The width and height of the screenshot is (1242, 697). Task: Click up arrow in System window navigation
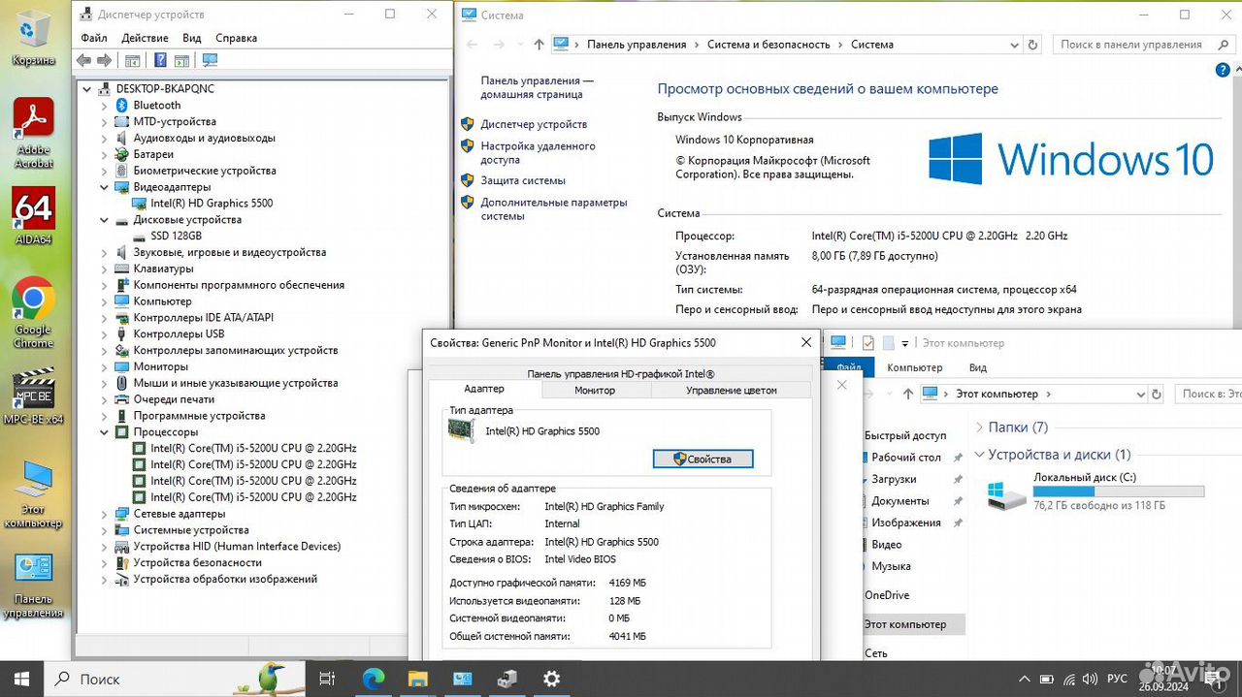(539, 45)
